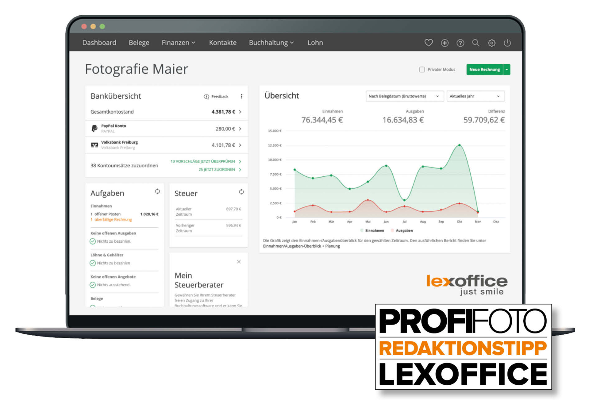Screen dimensions: 589x408
Task: Click the Neue Rechnung button
Action: tap(484, 70)
